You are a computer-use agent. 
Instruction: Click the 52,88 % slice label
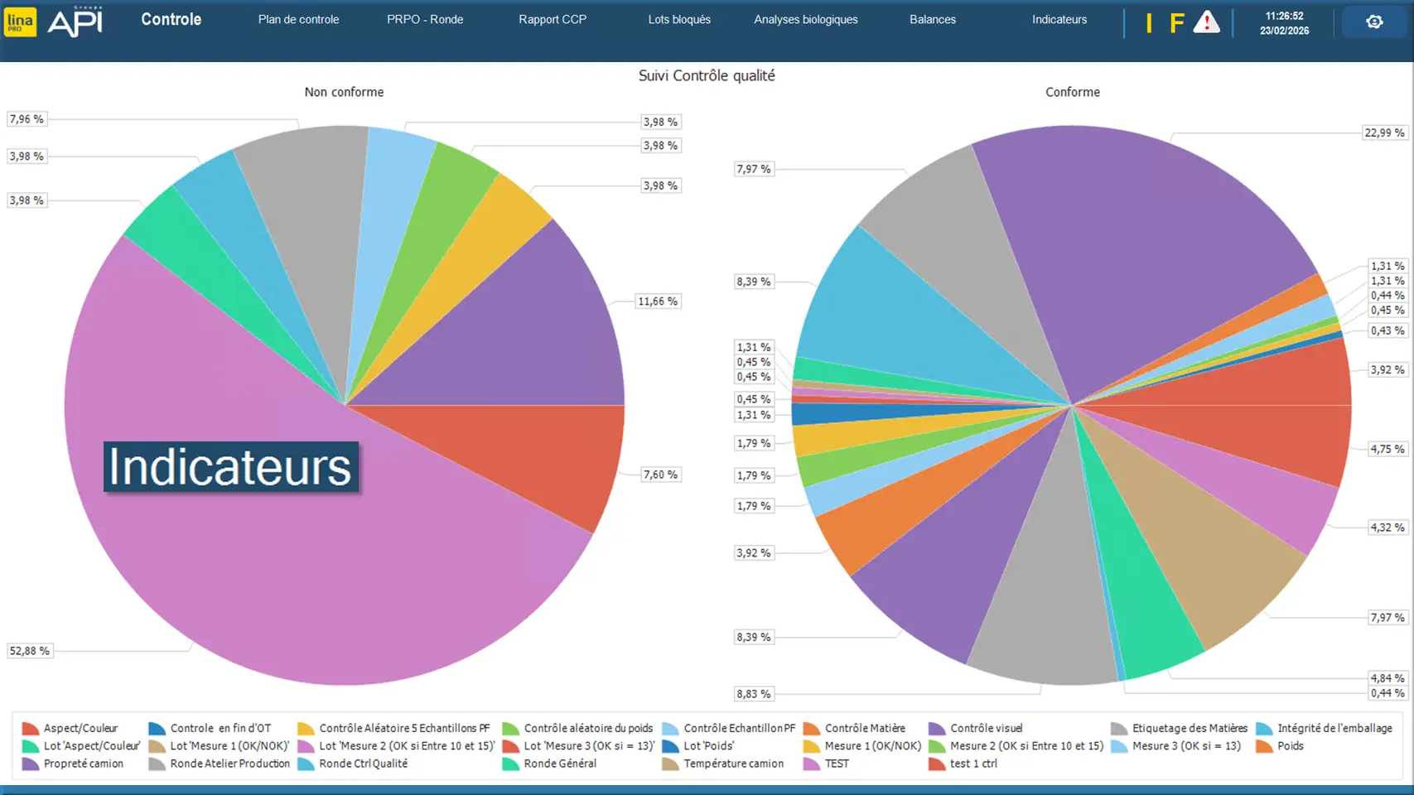(30, 651)
